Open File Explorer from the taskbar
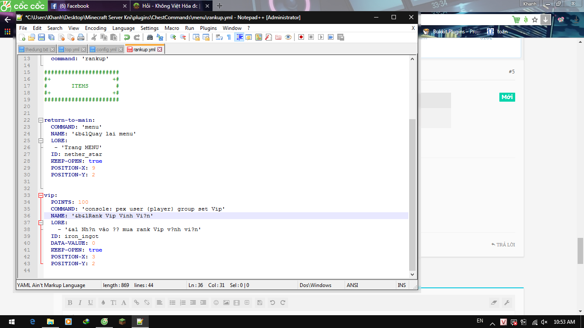 50,322
